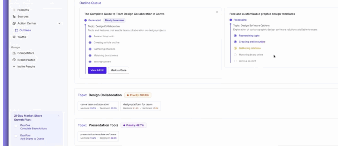
Task: Open the Design Collaboration topic section
Action: (x=105, y=95)
